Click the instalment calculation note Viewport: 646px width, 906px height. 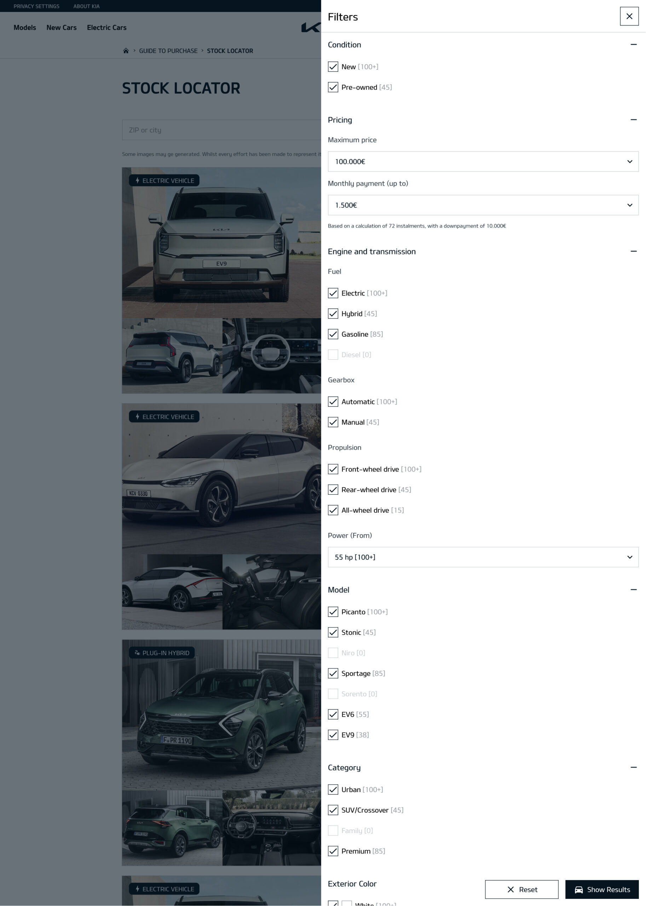[x=416, y=226]
